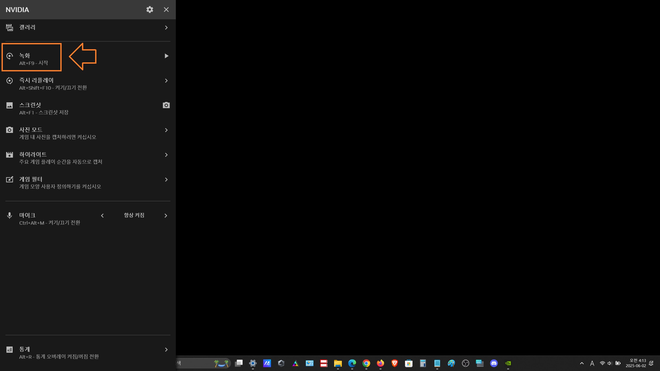
Task: Expand 갤러리 with its chevron
Action: [x=166, y=28]
